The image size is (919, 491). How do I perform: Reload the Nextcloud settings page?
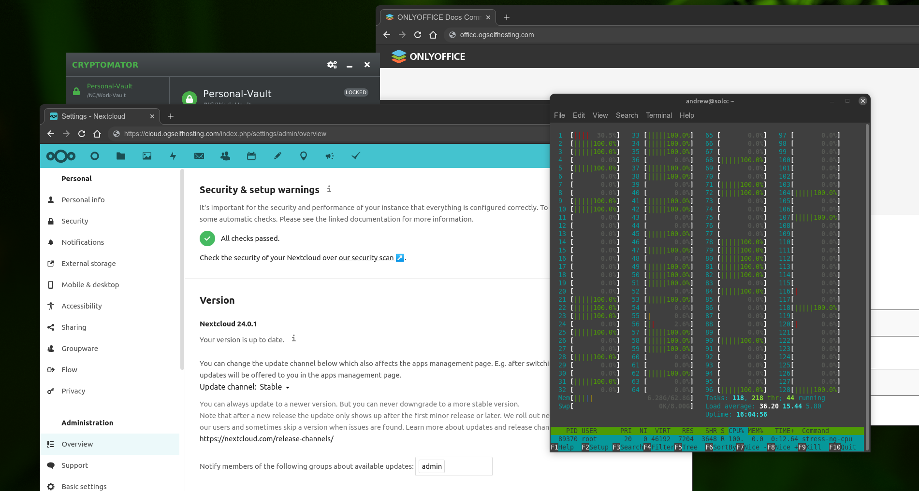pos(82,134)
